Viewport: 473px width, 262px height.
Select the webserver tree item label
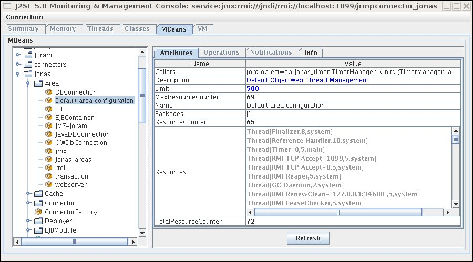(71, 184)
